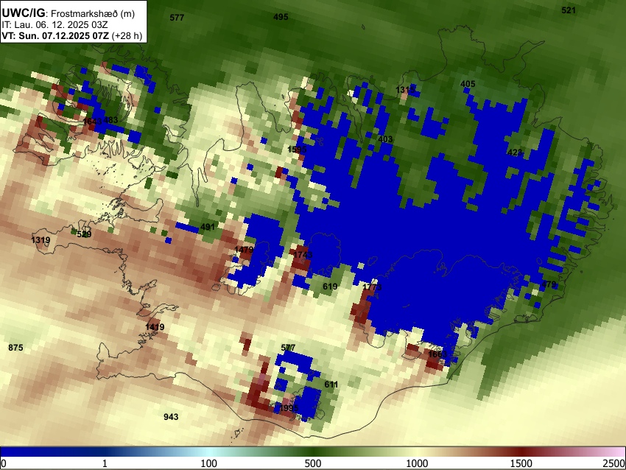Screen dimensions: 626x470
Task: Click the legend tick label 500
Action: 312,463
